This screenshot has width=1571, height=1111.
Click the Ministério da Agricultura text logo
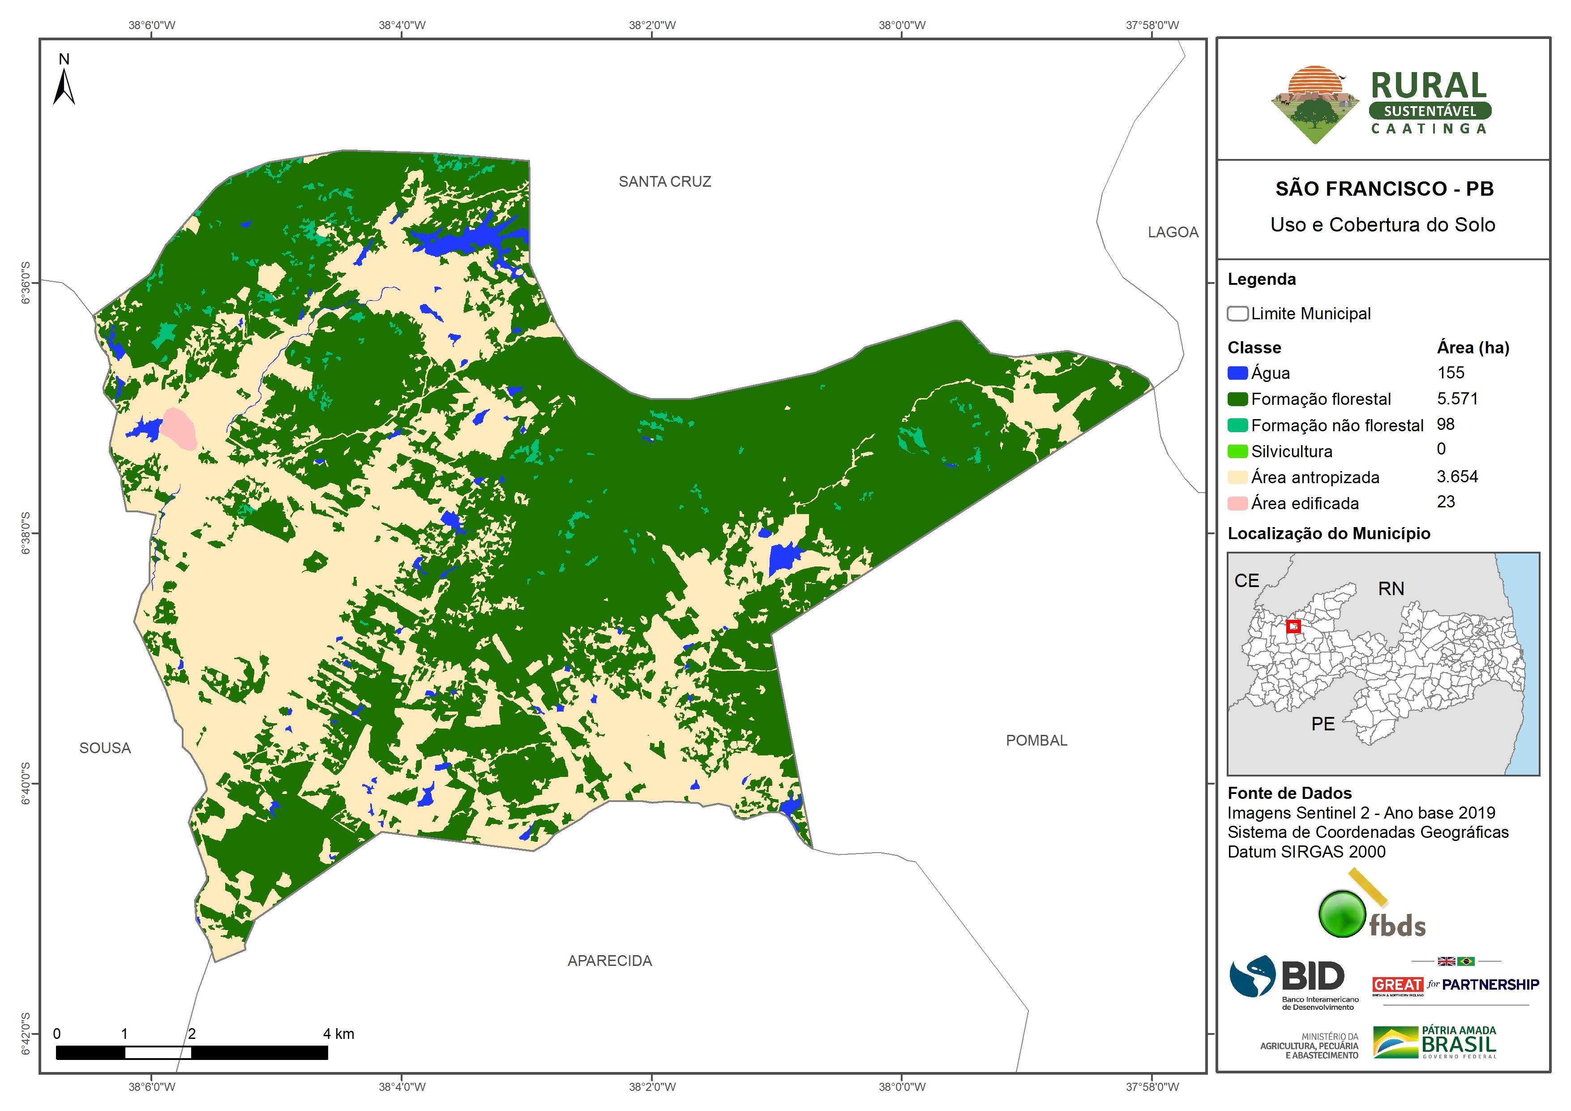point(1309,1046)
